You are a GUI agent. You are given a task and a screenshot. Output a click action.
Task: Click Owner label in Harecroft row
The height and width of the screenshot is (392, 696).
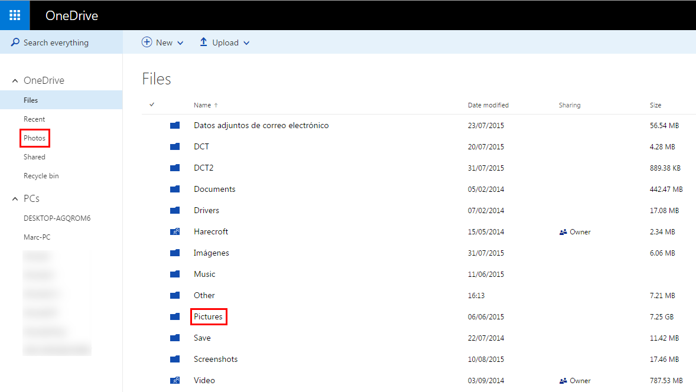pyautogui.click(x=580, y=232)
